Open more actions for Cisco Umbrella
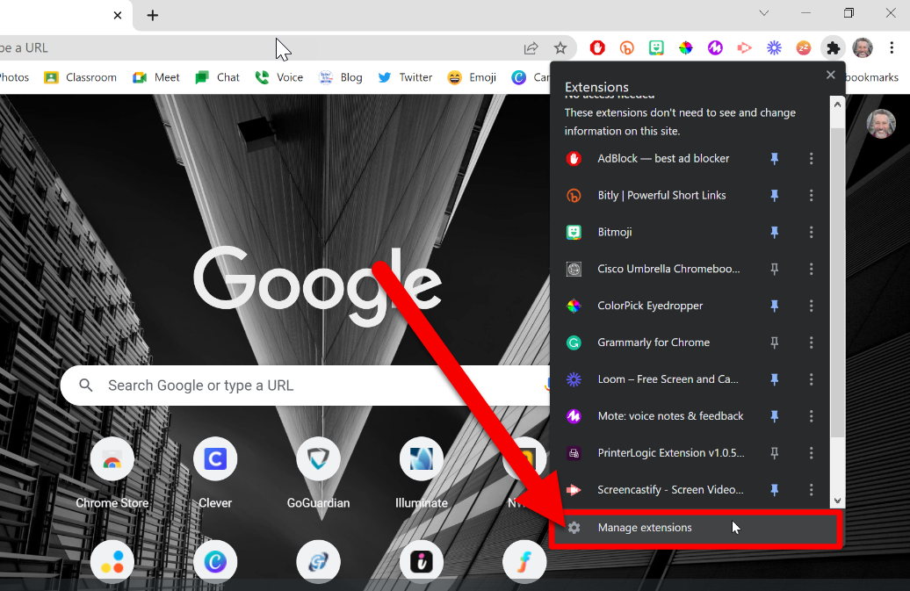 click(x=812, y=269)
